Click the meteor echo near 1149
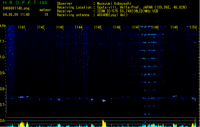200x127 pixels. coord(175,96)
